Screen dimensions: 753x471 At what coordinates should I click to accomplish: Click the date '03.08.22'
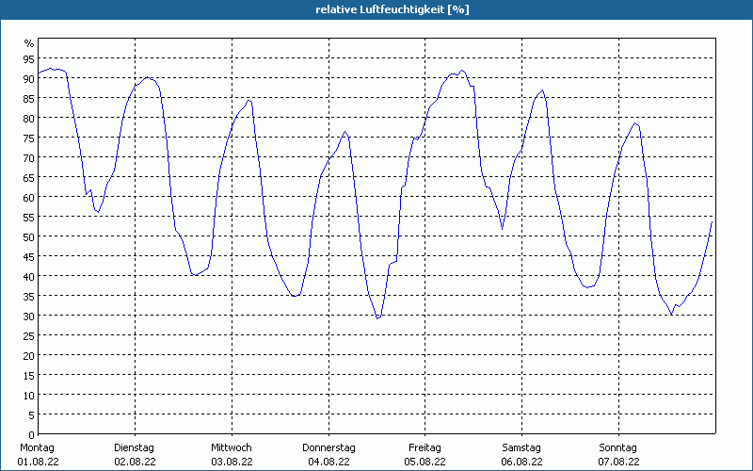[x=232, y=462]
